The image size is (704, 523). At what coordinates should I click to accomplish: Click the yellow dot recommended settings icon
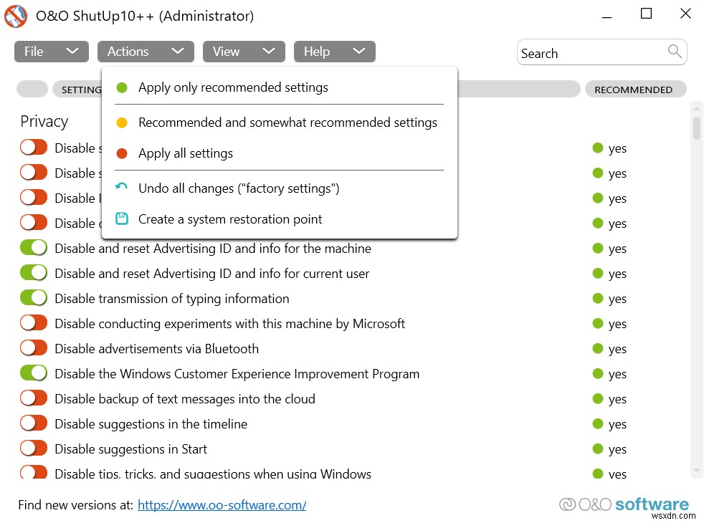tap(122, 123)
